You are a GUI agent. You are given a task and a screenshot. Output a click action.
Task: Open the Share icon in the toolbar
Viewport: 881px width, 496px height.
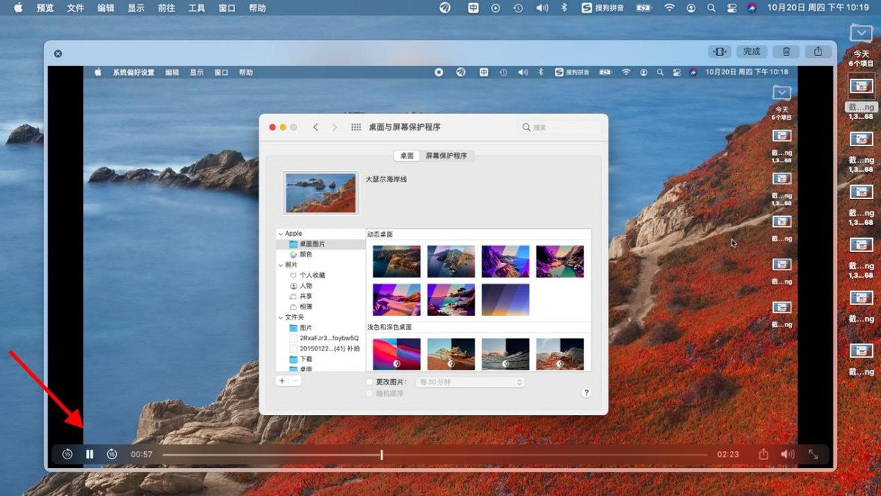tap(819, 51)
